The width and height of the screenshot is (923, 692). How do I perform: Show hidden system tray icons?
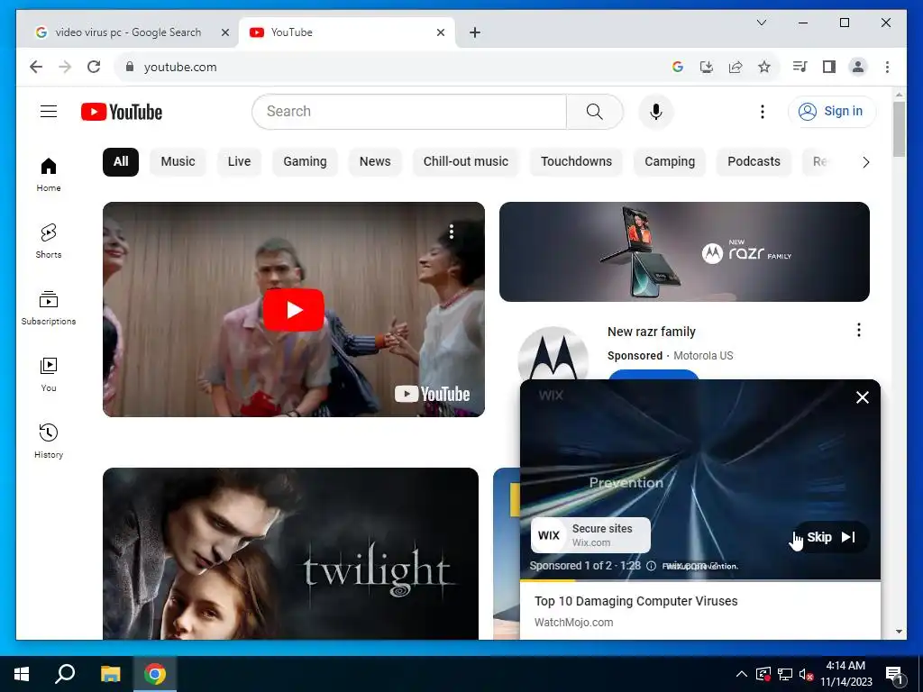pos(742,674)
